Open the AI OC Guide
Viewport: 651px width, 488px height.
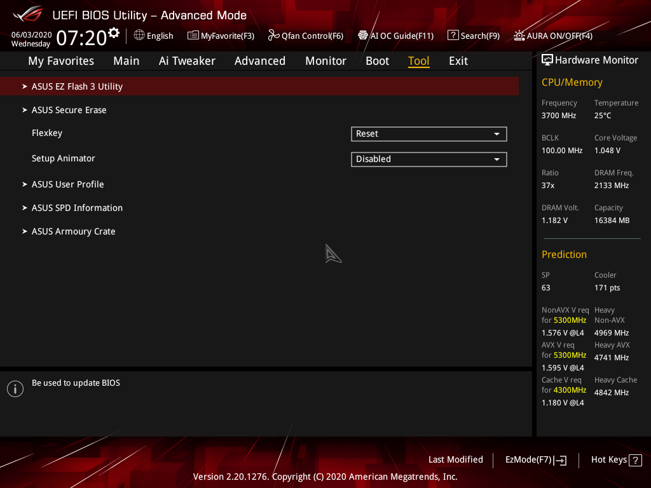(395, 36)
